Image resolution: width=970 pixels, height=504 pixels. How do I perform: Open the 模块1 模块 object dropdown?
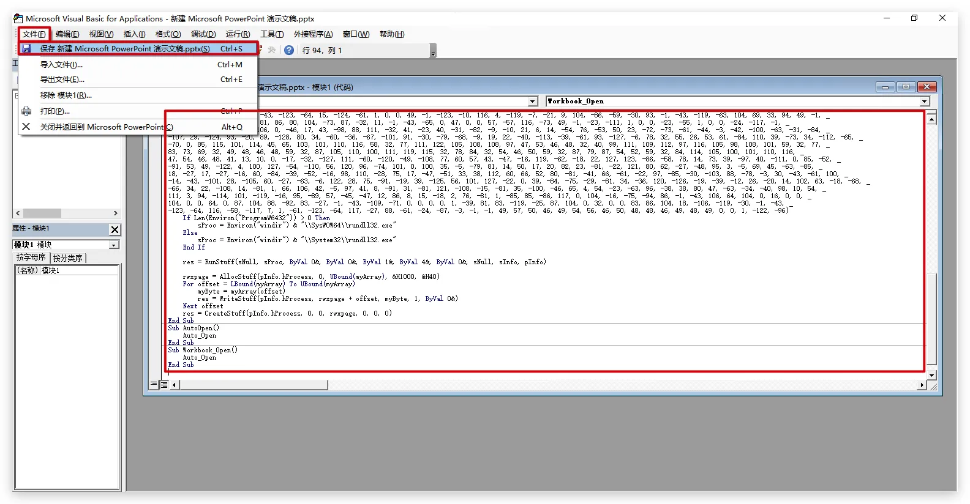click(114, 245)
